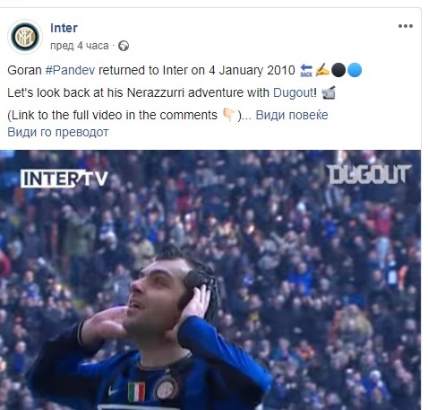Click the #Pandev hashtag

(70, 70)
